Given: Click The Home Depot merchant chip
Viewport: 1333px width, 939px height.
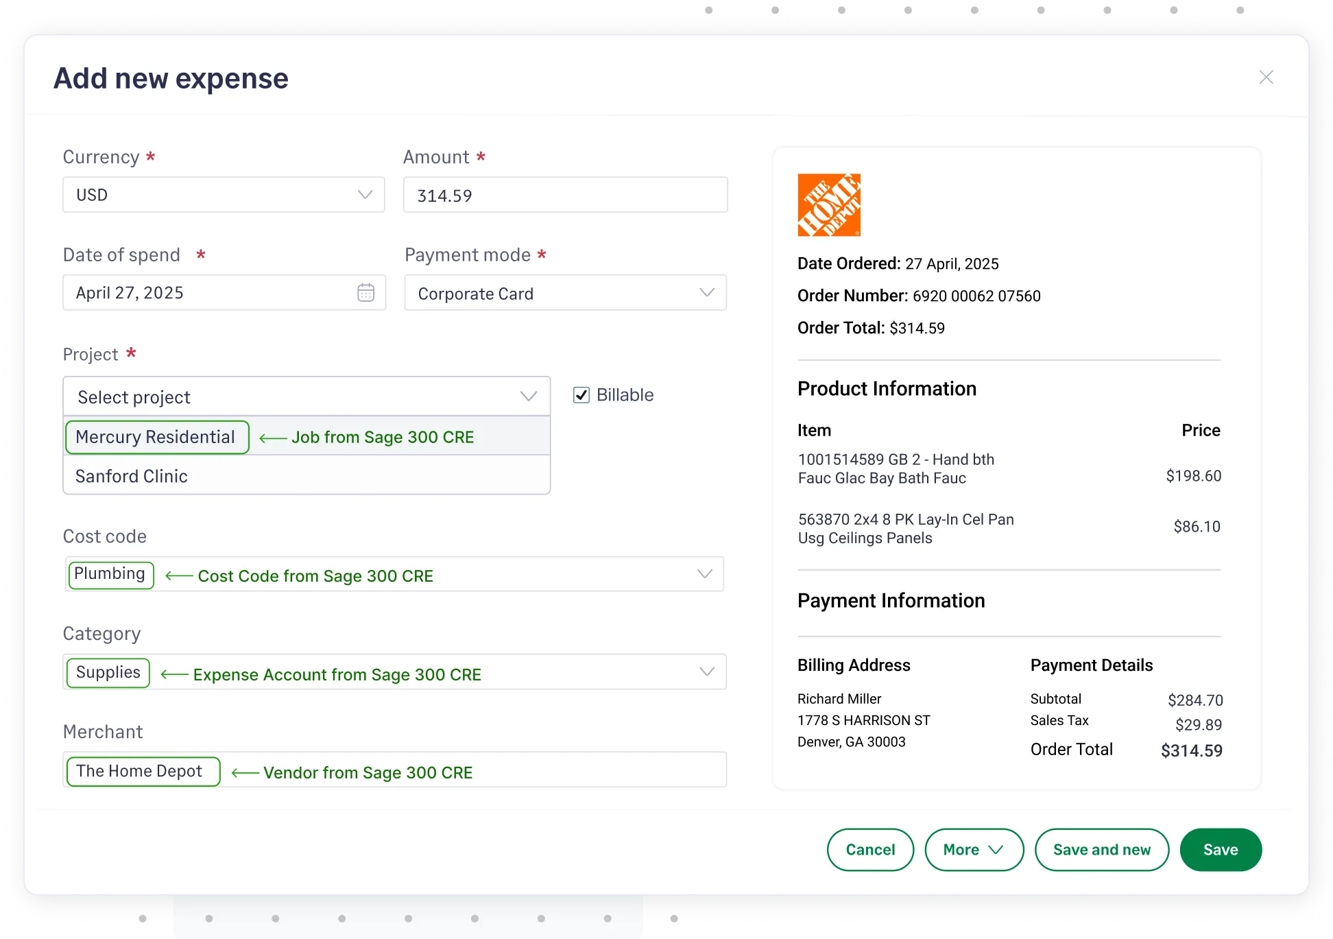Looking at the screenshot, I should [142, 770].
